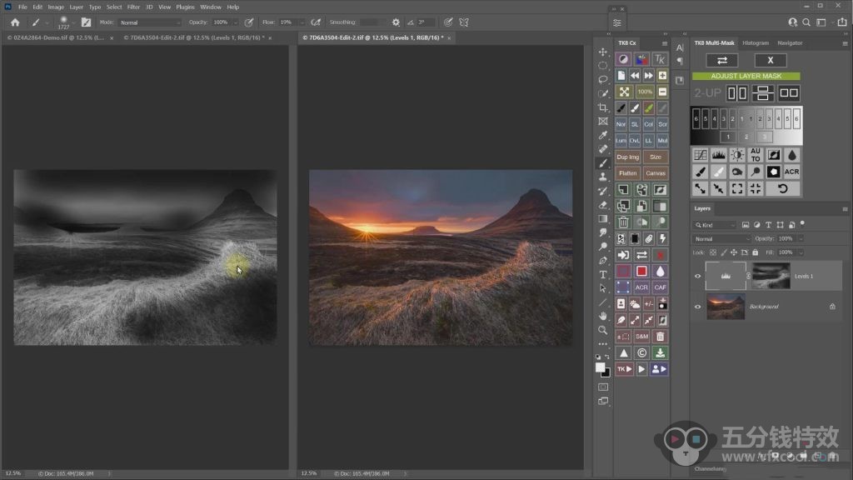This screenshot has height=480, width=853.
Task: Select the Eraser tool
Action: pyautogui.click(x=603, y=205)
